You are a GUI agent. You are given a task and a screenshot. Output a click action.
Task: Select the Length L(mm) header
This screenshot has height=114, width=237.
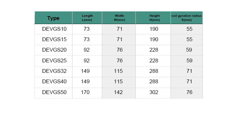[87, 18]
